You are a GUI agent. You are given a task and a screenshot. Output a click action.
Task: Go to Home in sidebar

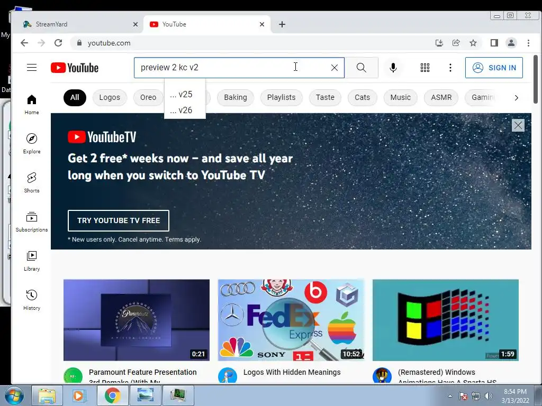(31, 105)
